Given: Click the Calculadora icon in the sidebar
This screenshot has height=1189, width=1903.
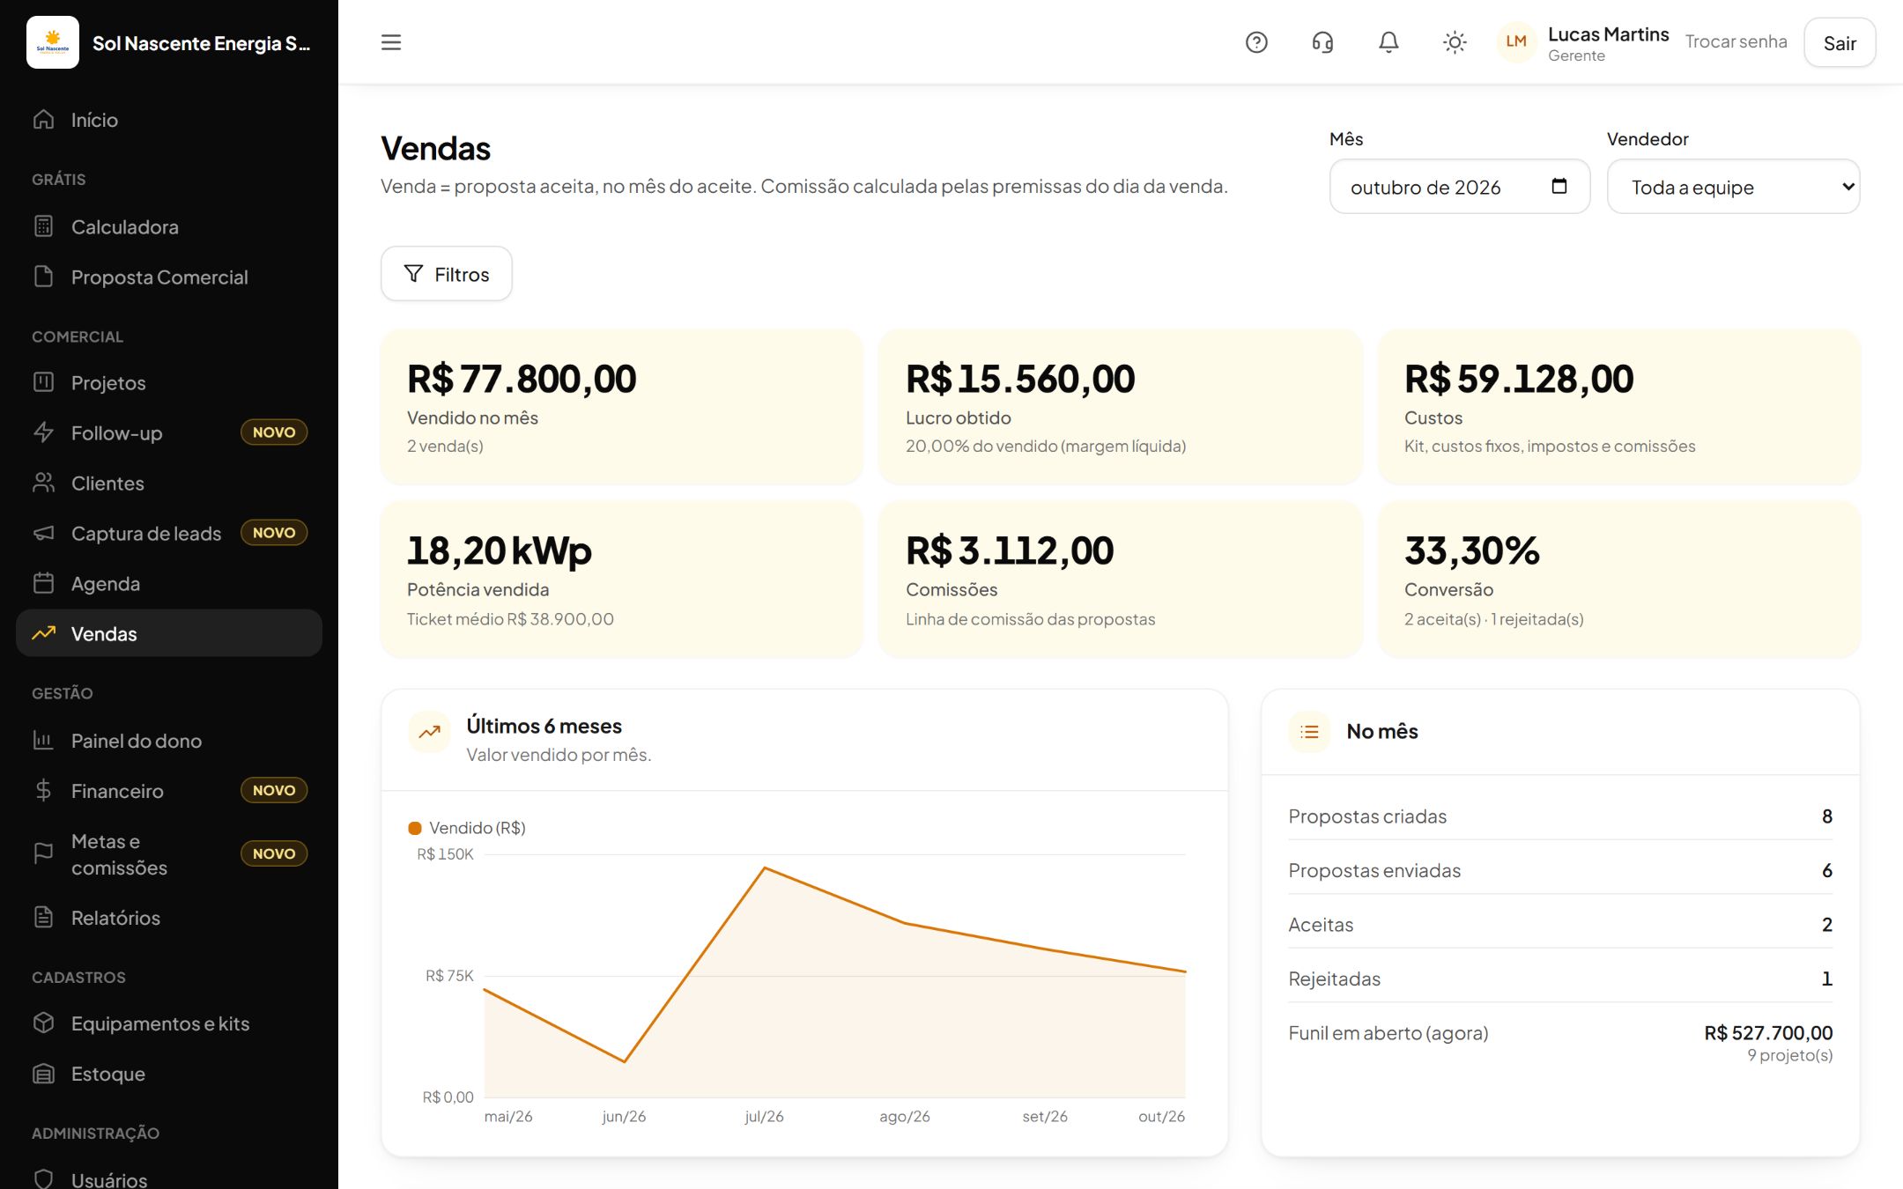Looking at the screenshot, I should click(x=43, y=226).
